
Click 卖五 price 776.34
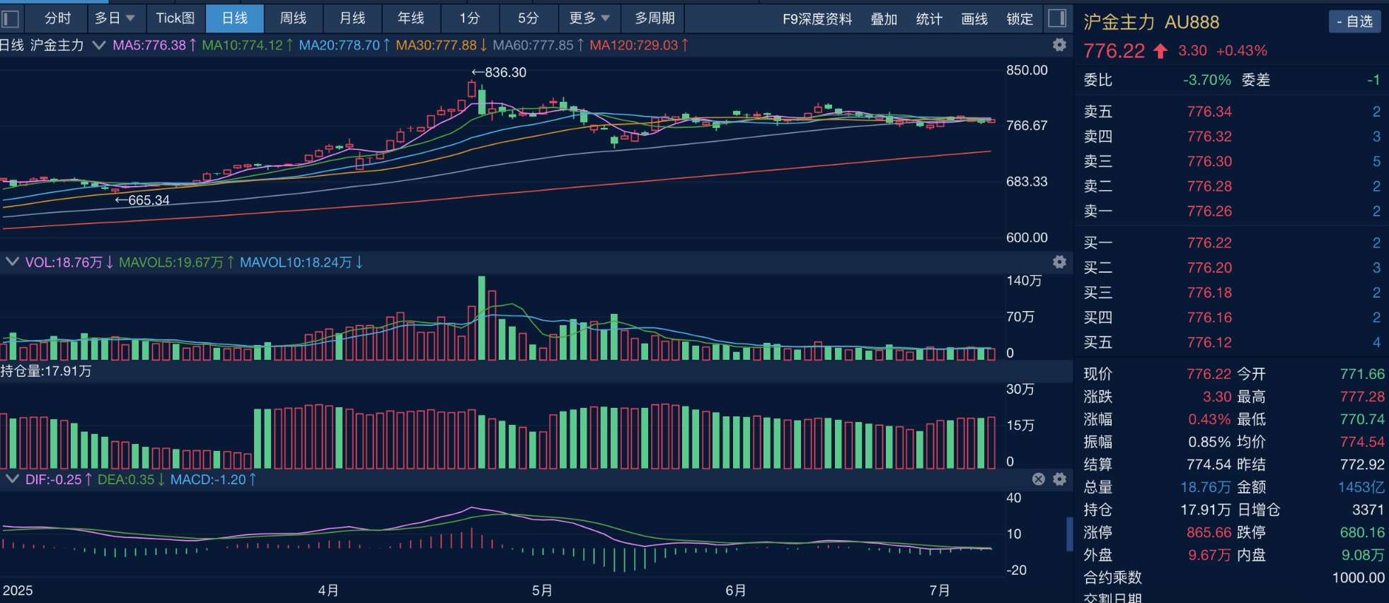coord(1209,111)
